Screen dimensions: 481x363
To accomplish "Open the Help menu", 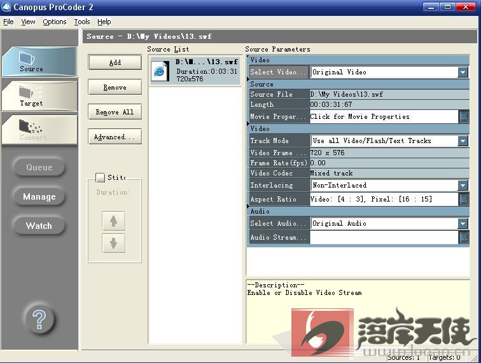I will click(104, 22).
